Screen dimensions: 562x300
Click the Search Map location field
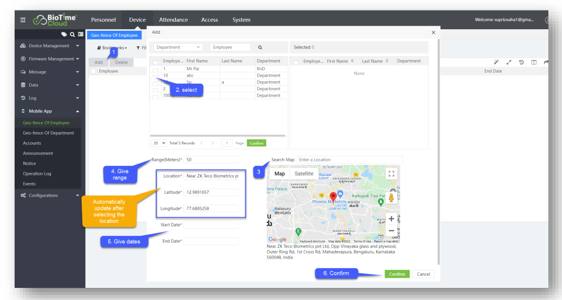coord(349,160)
